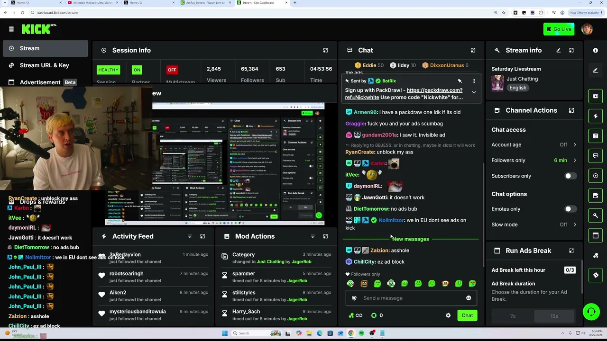
Task: Click the HEALTHY session badge
Action: click(108, 70)
